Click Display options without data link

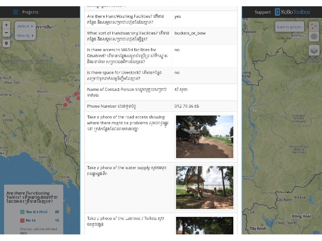pyautogui.click(x=38, y=231)
